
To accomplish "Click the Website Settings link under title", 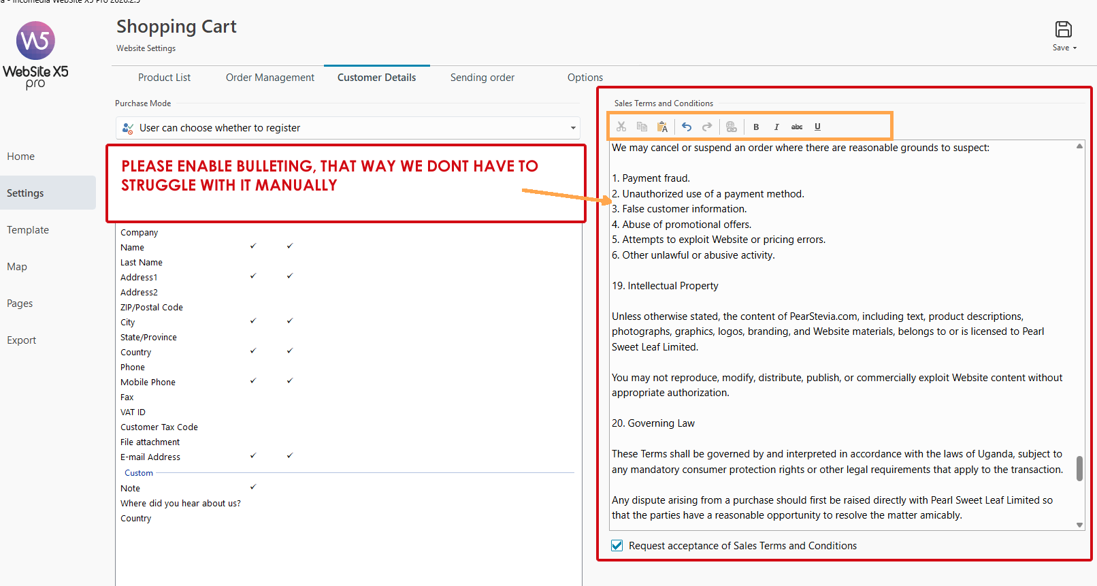I will click(x=146, y=48).
